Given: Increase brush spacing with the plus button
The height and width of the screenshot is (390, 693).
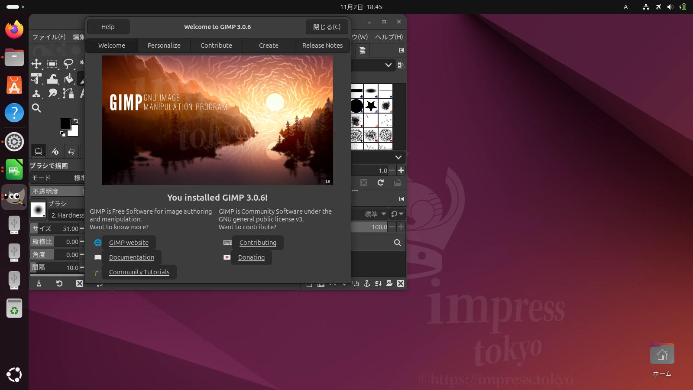Looking at the screenshot, I should click(x=401, y=170).
